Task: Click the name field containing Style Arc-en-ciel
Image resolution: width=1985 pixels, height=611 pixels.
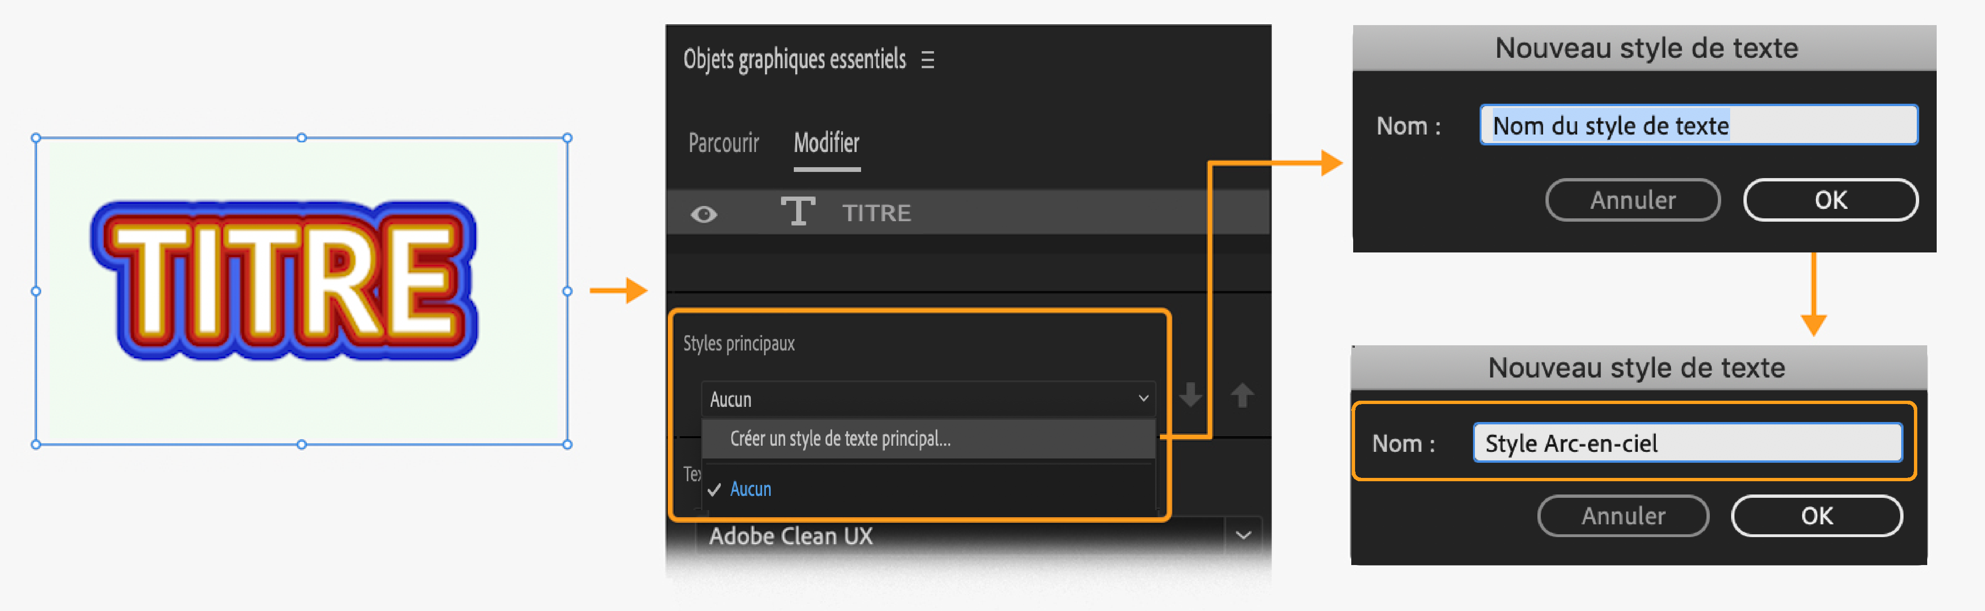Action: click(1687, 443)
